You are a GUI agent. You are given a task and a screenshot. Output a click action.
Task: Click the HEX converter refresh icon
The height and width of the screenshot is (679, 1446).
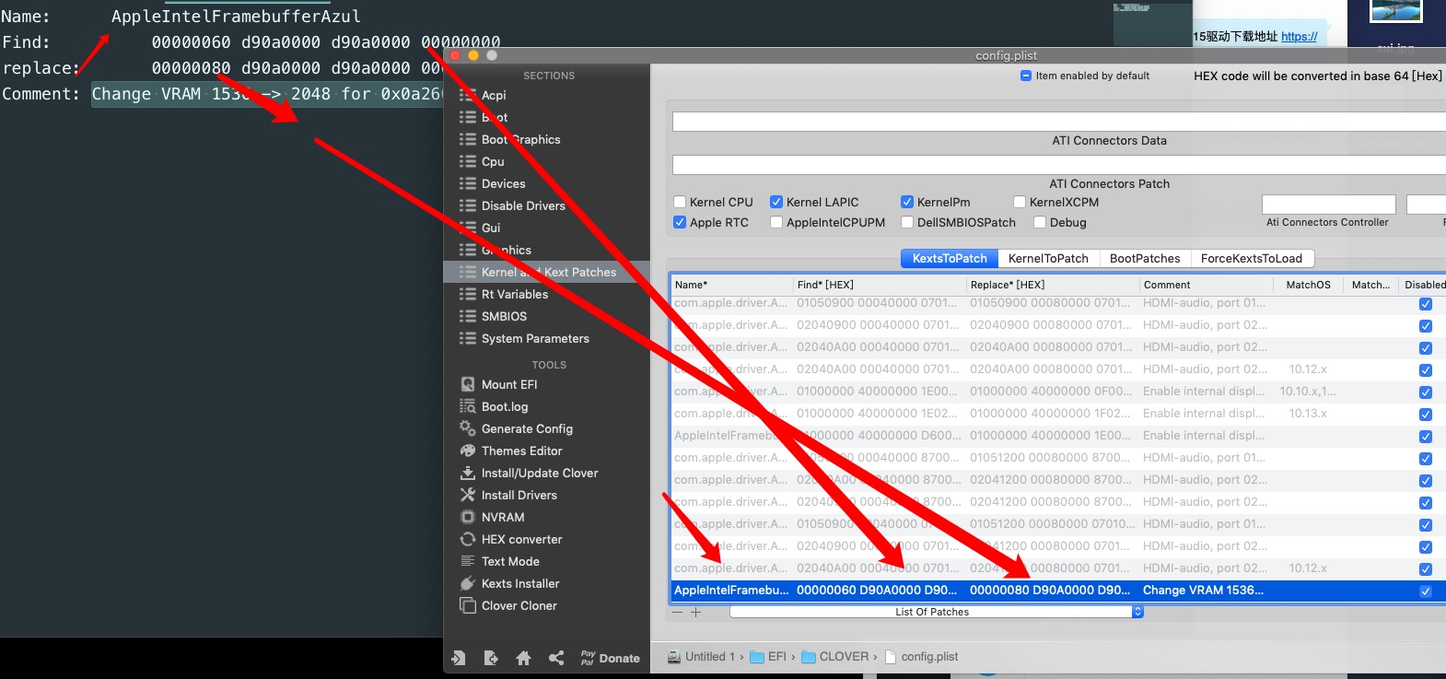(468, 540)
